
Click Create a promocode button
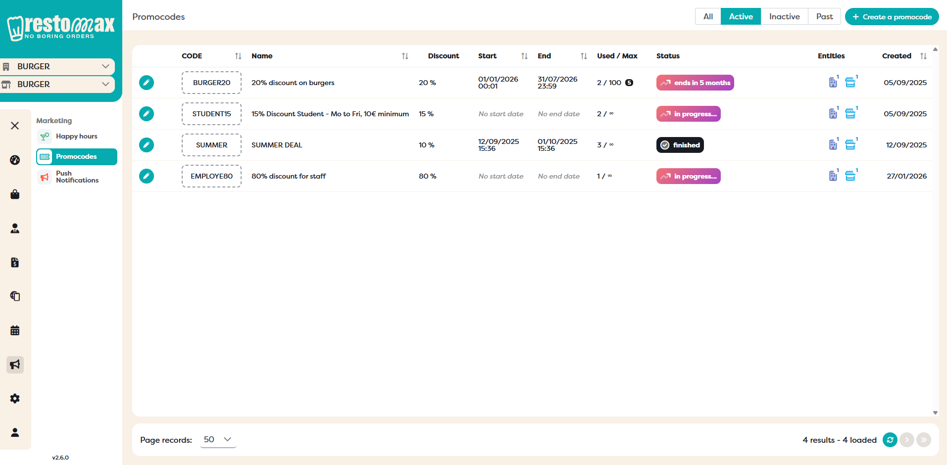[x=892, y=16]
